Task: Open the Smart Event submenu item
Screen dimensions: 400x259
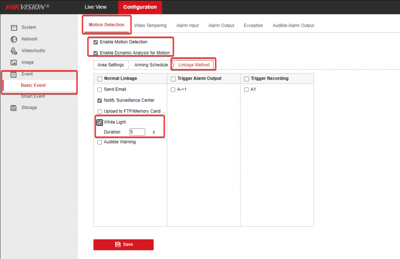Action: click(33, 96)
